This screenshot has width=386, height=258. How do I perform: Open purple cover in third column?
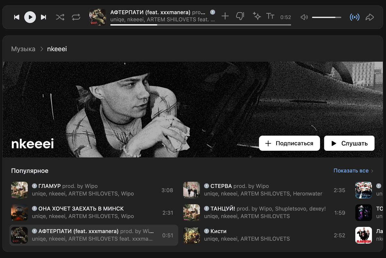(x=363, y=213)
